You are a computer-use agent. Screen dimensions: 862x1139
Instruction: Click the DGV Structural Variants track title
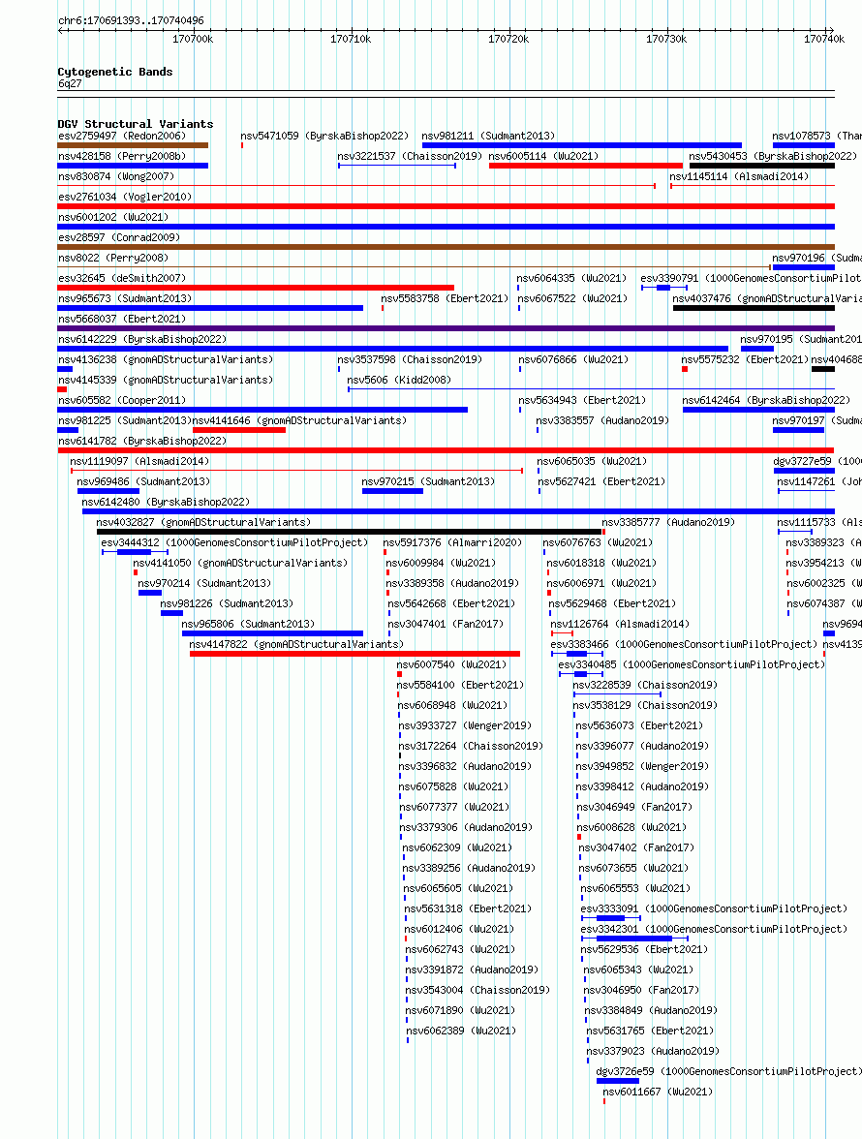[135, 124]
